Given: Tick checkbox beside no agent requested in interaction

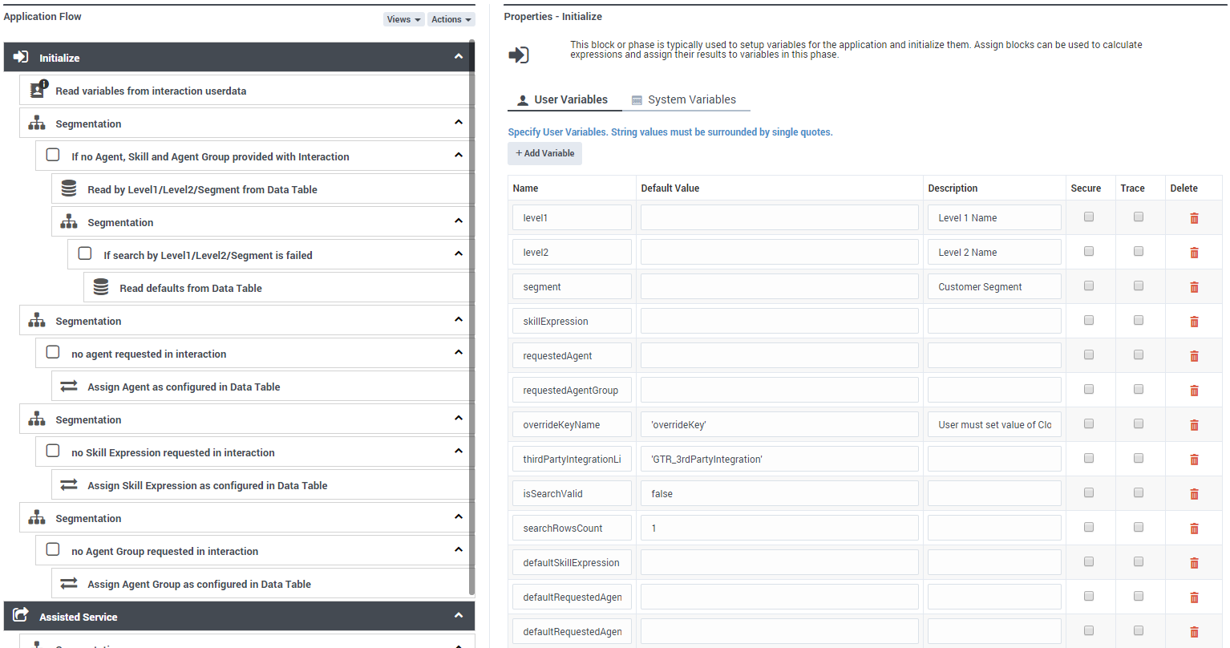Looking at the screenshot, I should coord(53,352).
